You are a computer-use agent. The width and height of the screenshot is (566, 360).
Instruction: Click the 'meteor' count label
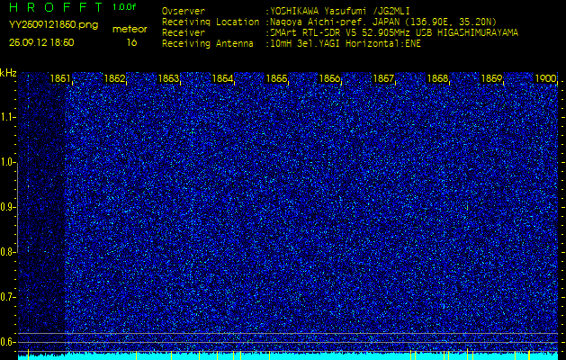point(130,30)
